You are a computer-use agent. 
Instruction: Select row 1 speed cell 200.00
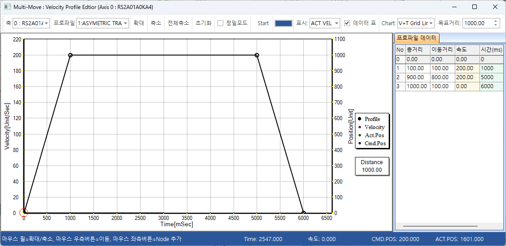(x=467, y=68)
